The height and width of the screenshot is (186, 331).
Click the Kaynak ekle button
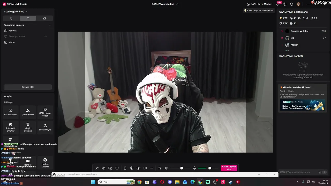28,87
